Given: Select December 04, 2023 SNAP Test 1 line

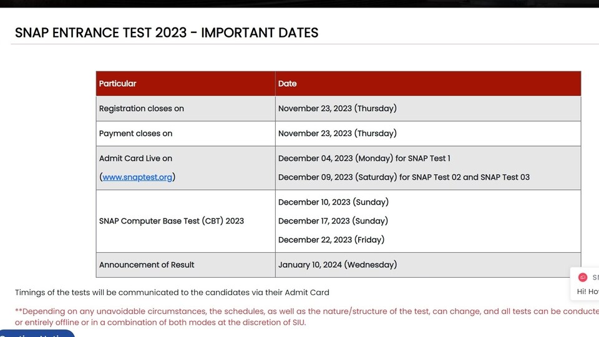Looking at the screenshot, I should point(364,159).
